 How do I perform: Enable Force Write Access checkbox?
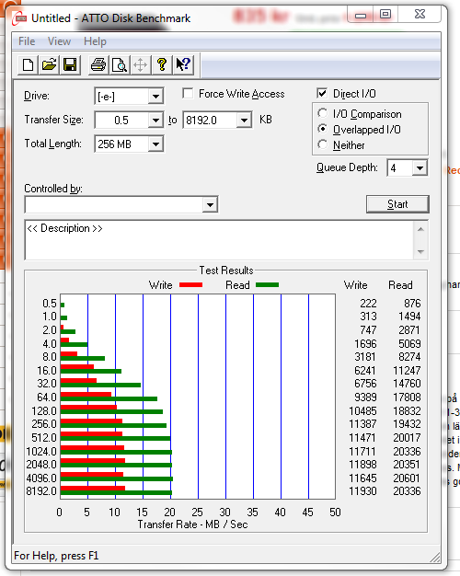(188, 94)
